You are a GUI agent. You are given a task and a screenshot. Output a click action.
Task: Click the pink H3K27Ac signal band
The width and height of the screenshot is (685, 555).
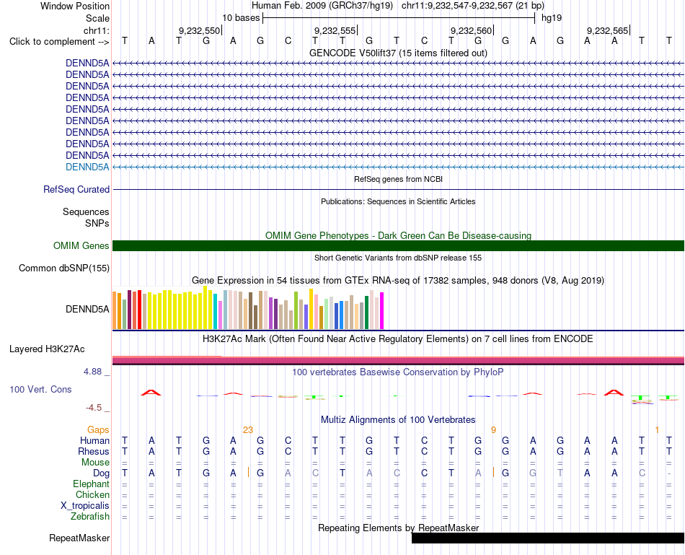[398, 361]
